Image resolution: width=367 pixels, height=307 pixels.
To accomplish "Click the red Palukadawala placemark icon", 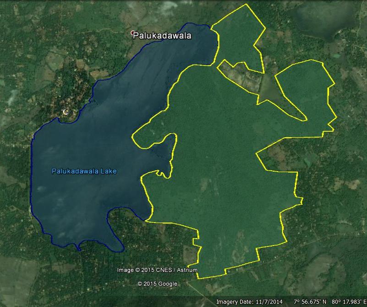I will click(133, 33).
